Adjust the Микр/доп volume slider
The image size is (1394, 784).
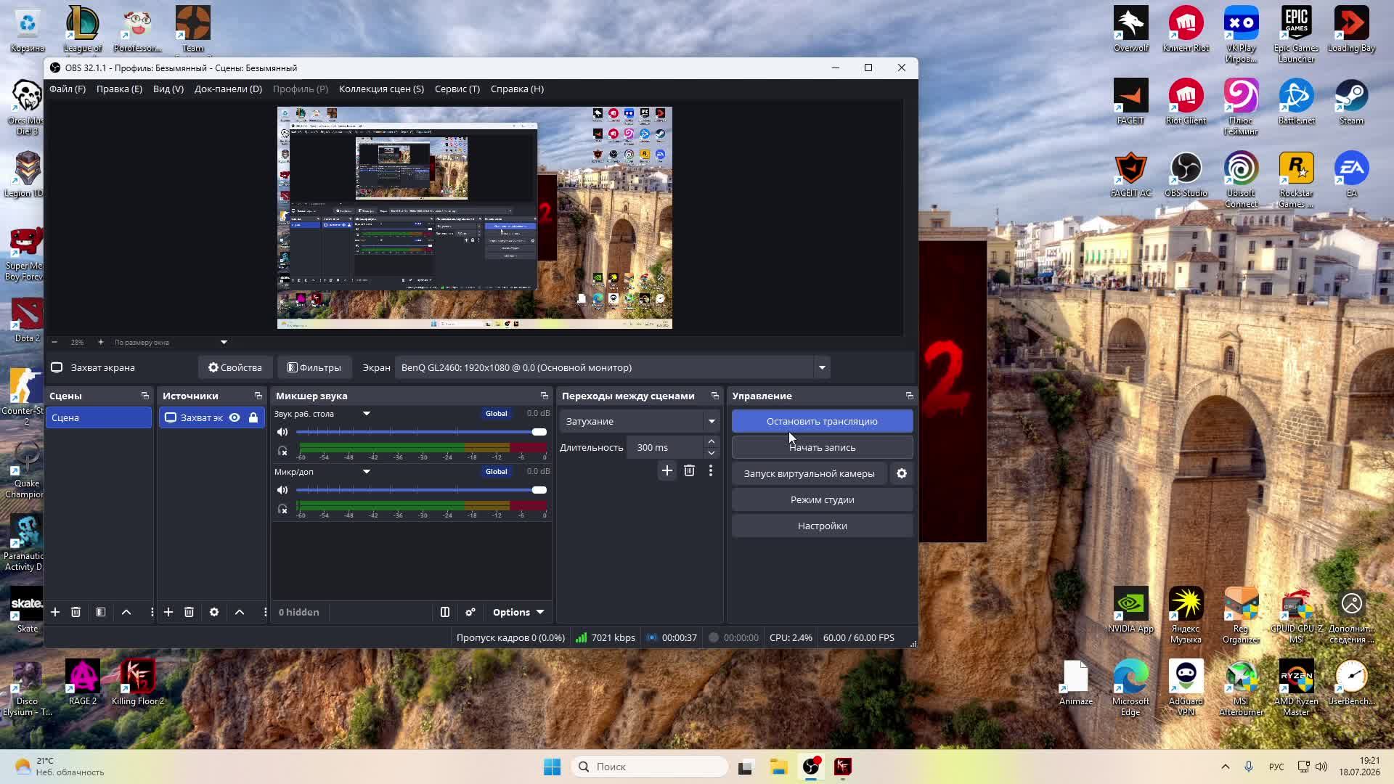(421, 490)
